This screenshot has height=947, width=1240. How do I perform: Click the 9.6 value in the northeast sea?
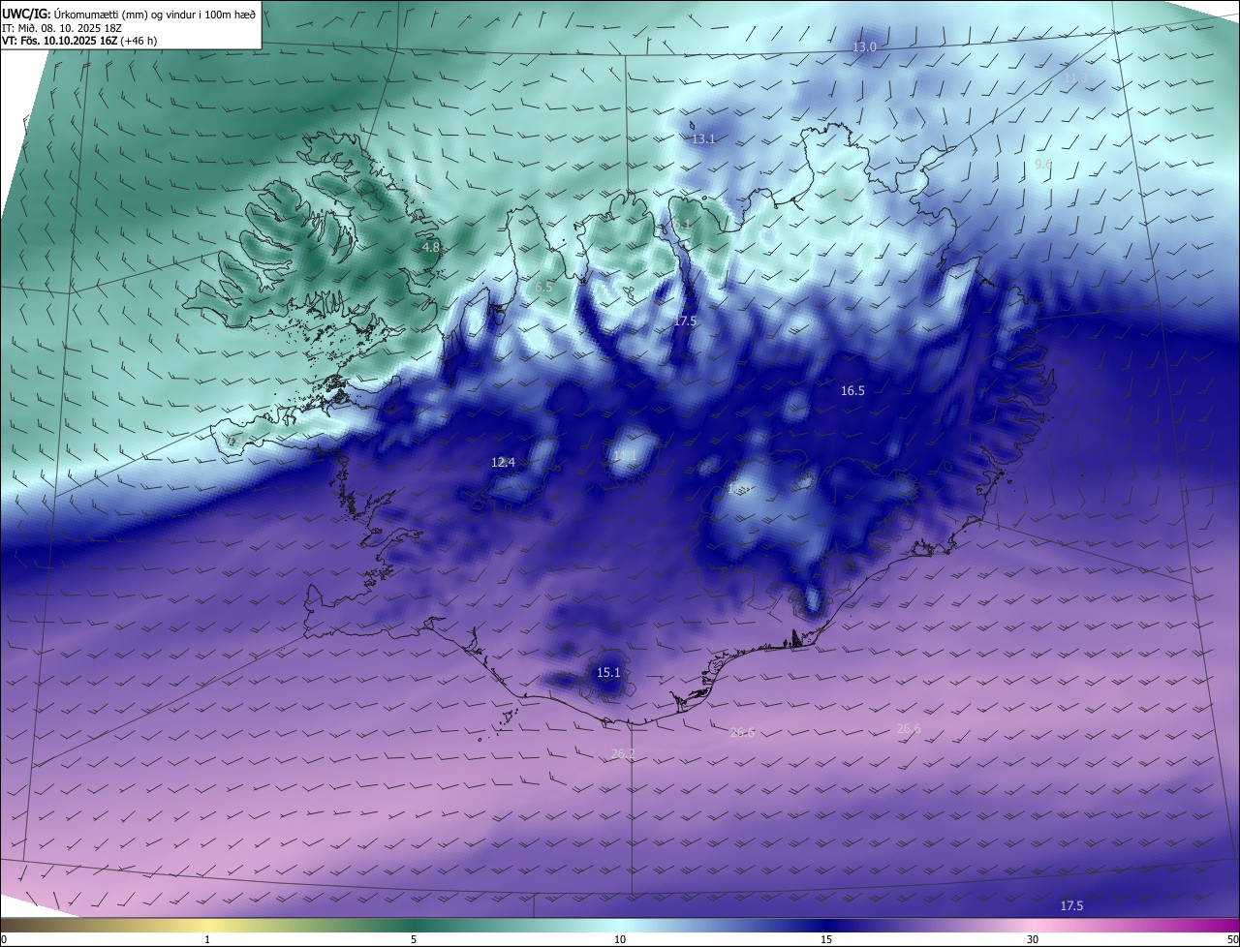[x=1043, y=164]
